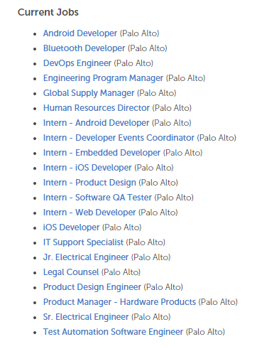Open the Bluetooth Developer job posting
This screenshot has height=349, width=274.
84,48
